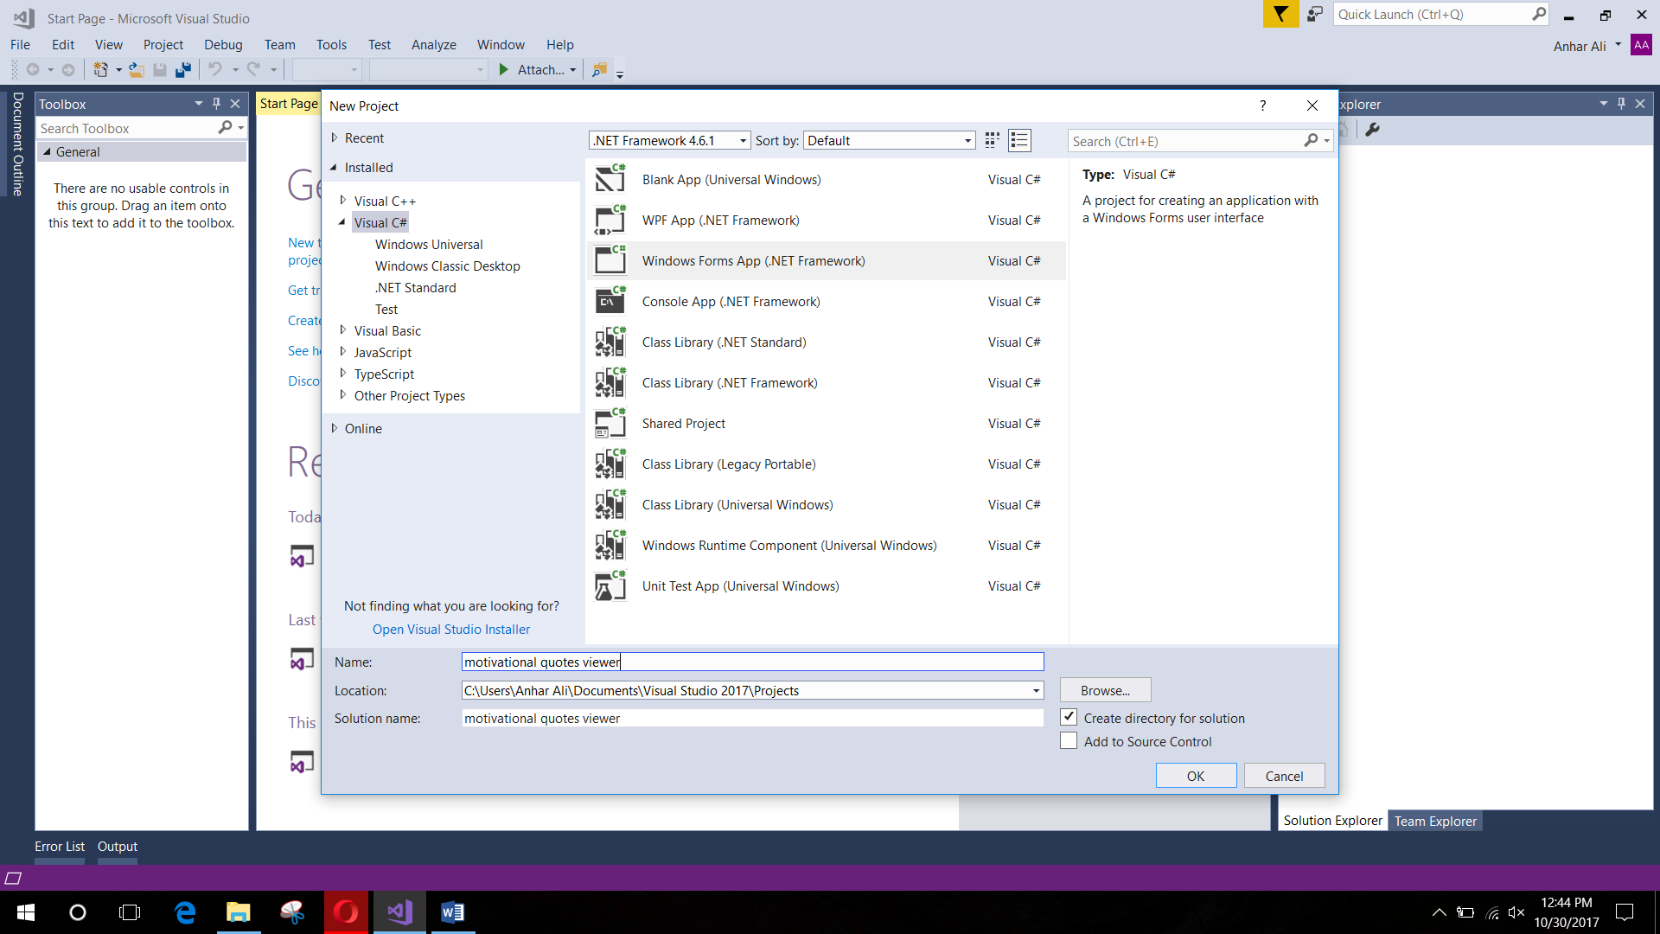Click the Feedback filter icon near Quick Launch

point(1280,14)
